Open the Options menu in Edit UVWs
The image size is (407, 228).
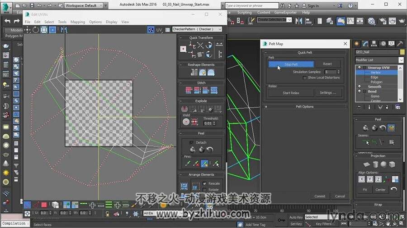coord(95,22)
